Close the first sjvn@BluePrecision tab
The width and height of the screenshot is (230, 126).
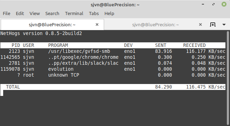[97, 24]
